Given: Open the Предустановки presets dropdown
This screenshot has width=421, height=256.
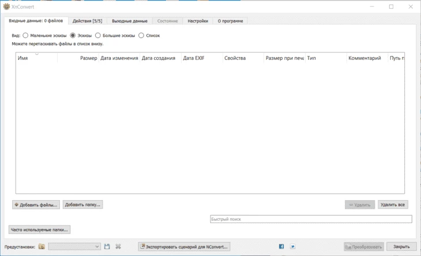Looking at the screenshot, I should (74, 246).
